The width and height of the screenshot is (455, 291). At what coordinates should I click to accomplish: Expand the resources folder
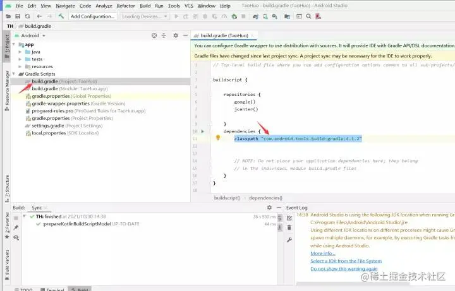click(20, 67)
